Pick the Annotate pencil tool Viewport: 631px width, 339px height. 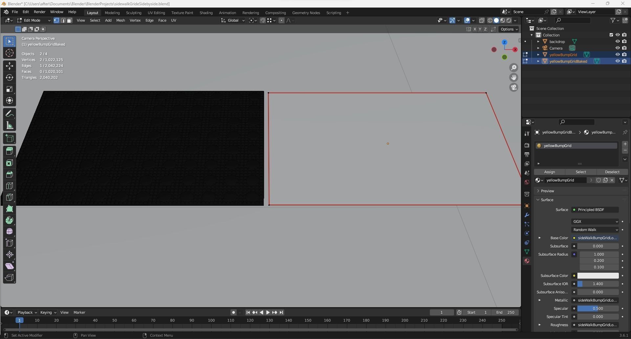pos(10,114)
